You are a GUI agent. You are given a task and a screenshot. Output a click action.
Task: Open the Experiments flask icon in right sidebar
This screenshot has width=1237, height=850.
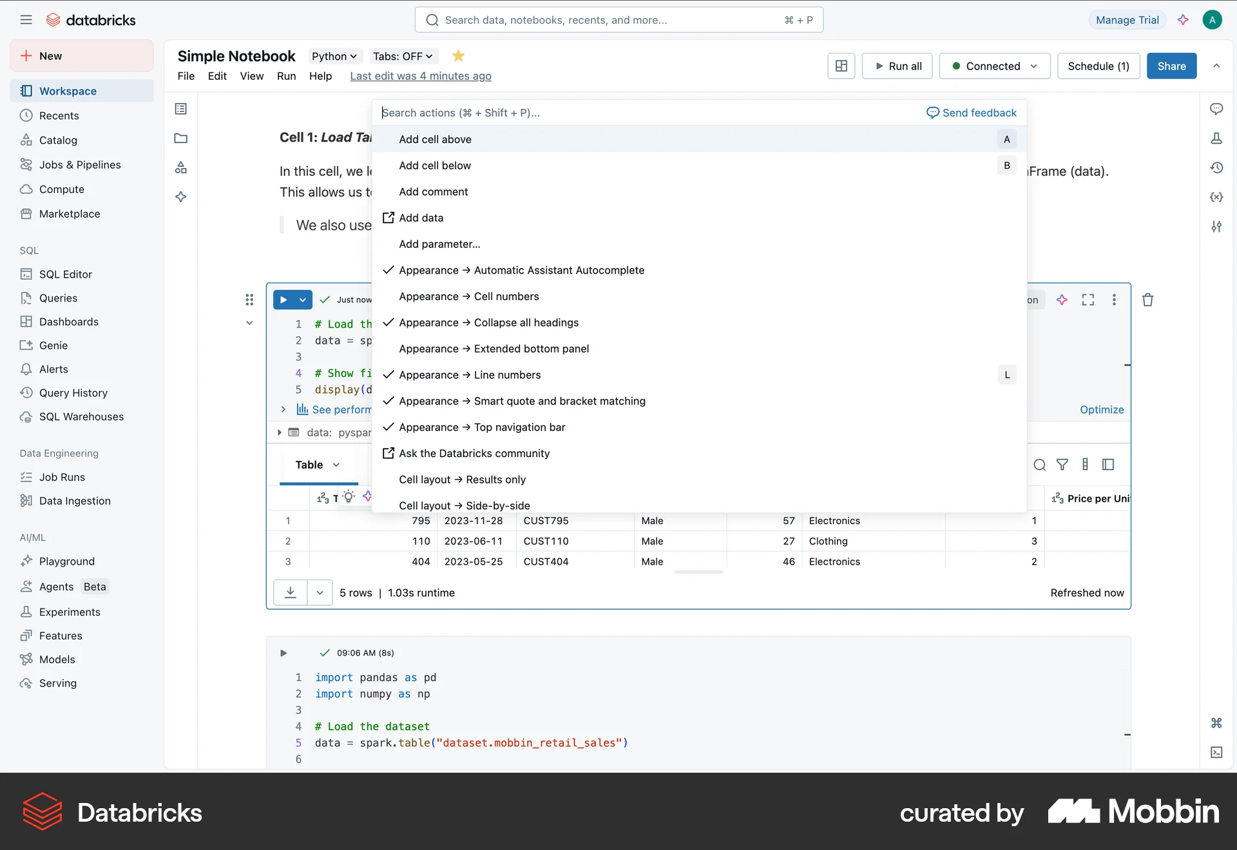[1217, 138]
